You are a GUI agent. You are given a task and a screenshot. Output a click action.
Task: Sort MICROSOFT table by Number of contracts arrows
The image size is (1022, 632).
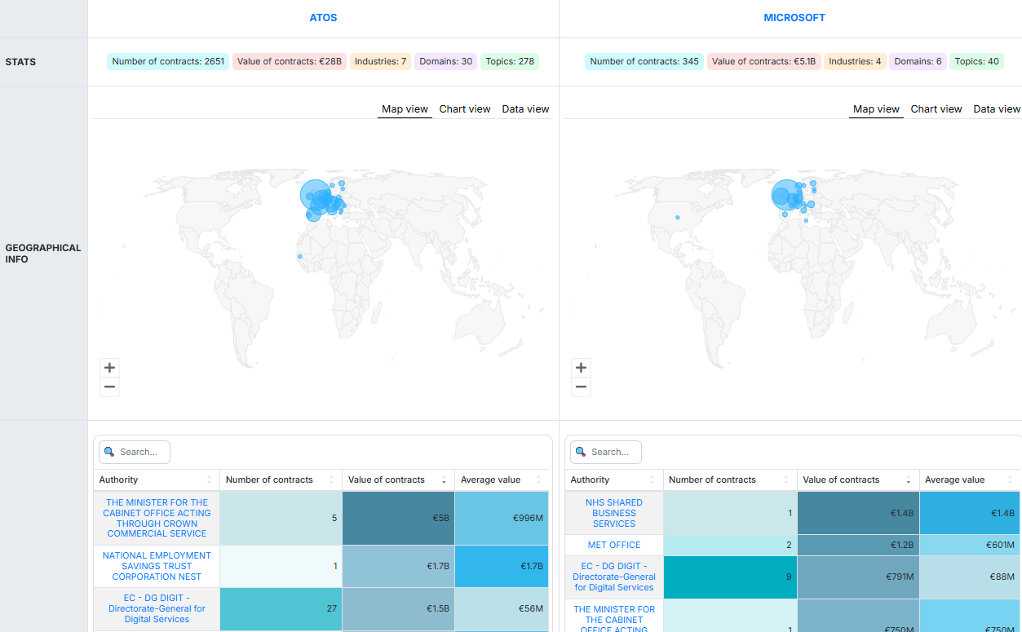786,480
